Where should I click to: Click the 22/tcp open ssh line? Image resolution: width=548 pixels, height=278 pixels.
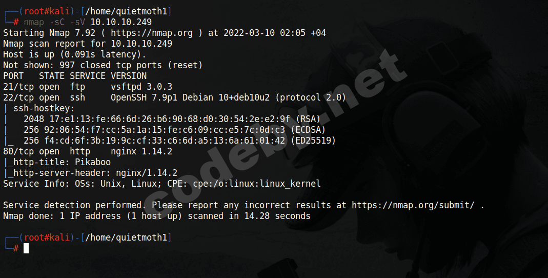[41, 97]
